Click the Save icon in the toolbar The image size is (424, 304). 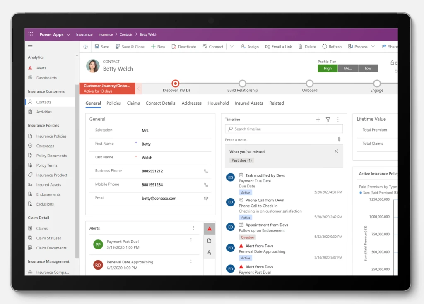click(96, 46)
